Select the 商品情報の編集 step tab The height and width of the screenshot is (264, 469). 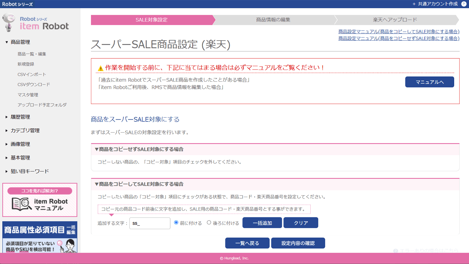tap(273, 20)
